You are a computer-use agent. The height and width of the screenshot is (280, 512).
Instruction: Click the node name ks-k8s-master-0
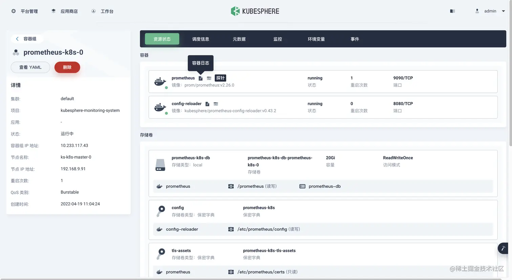pyautogui.click(x=76, y=157)
